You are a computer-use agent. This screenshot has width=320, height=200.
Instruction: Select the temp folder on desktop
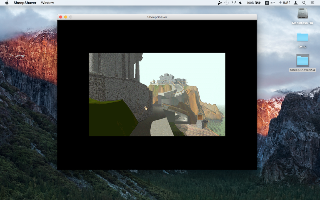coord(302,37)
